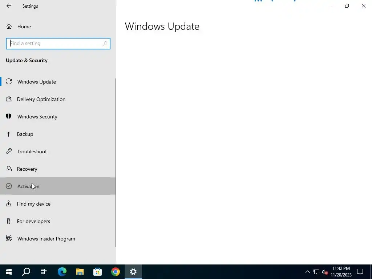
Task: Open the notification center icon
Action: 360,272
